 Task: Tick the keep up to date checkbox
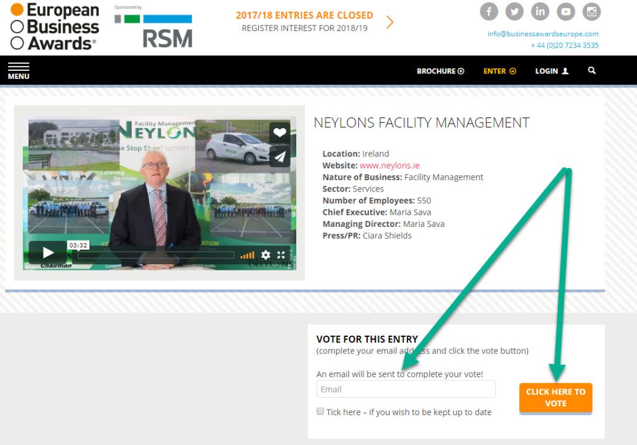(320, 411)
